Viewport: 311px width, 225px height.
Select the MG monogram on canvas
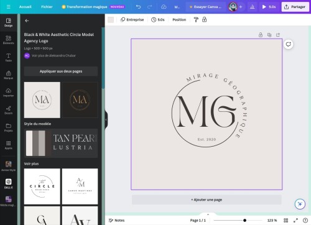click(x=207, y=111)
